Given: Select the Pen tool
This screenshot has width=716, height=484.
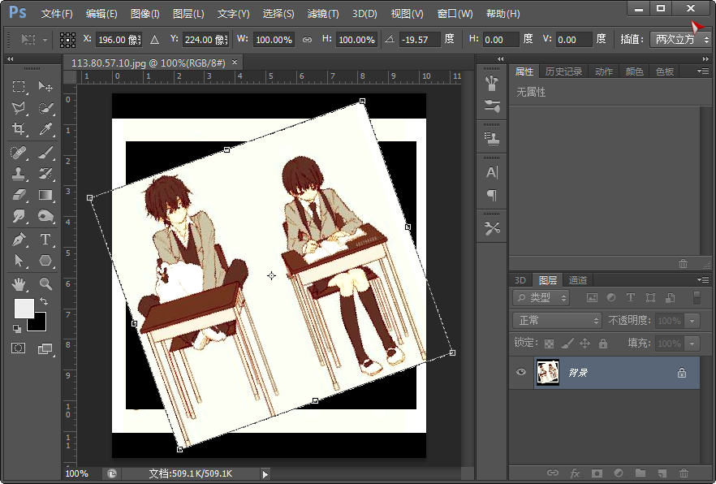Looking at the screenshot, I should [x=18, y=240].
